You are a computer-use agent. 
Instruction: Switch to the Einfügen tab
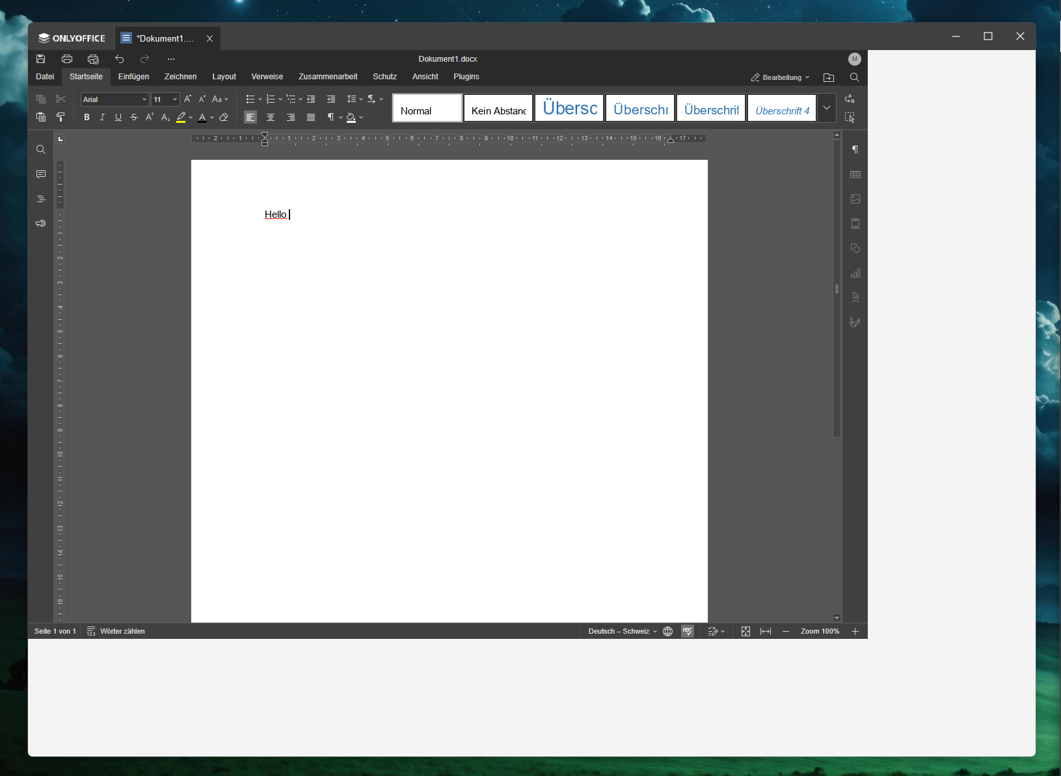(133, 77)
